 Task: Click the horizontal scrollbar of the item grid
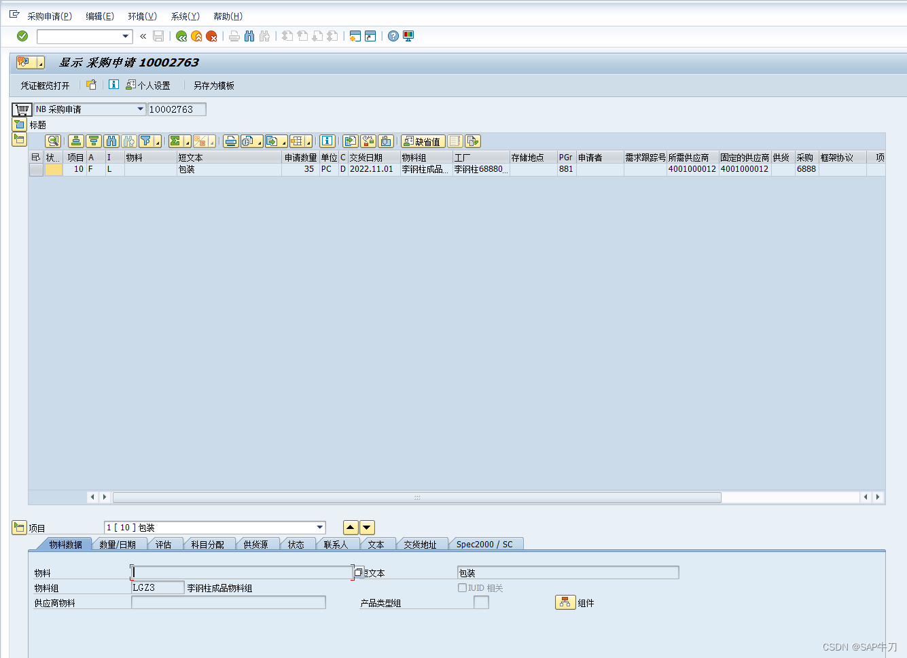tap(416, 497)
